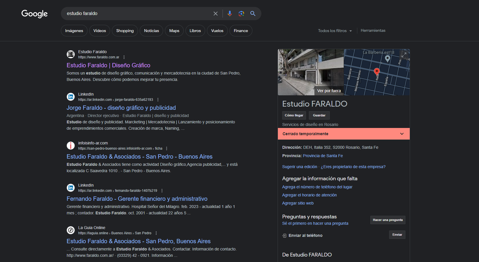Click the magnifying glass search icon
This screenshot has height=262, width=479.
point(253,14)
